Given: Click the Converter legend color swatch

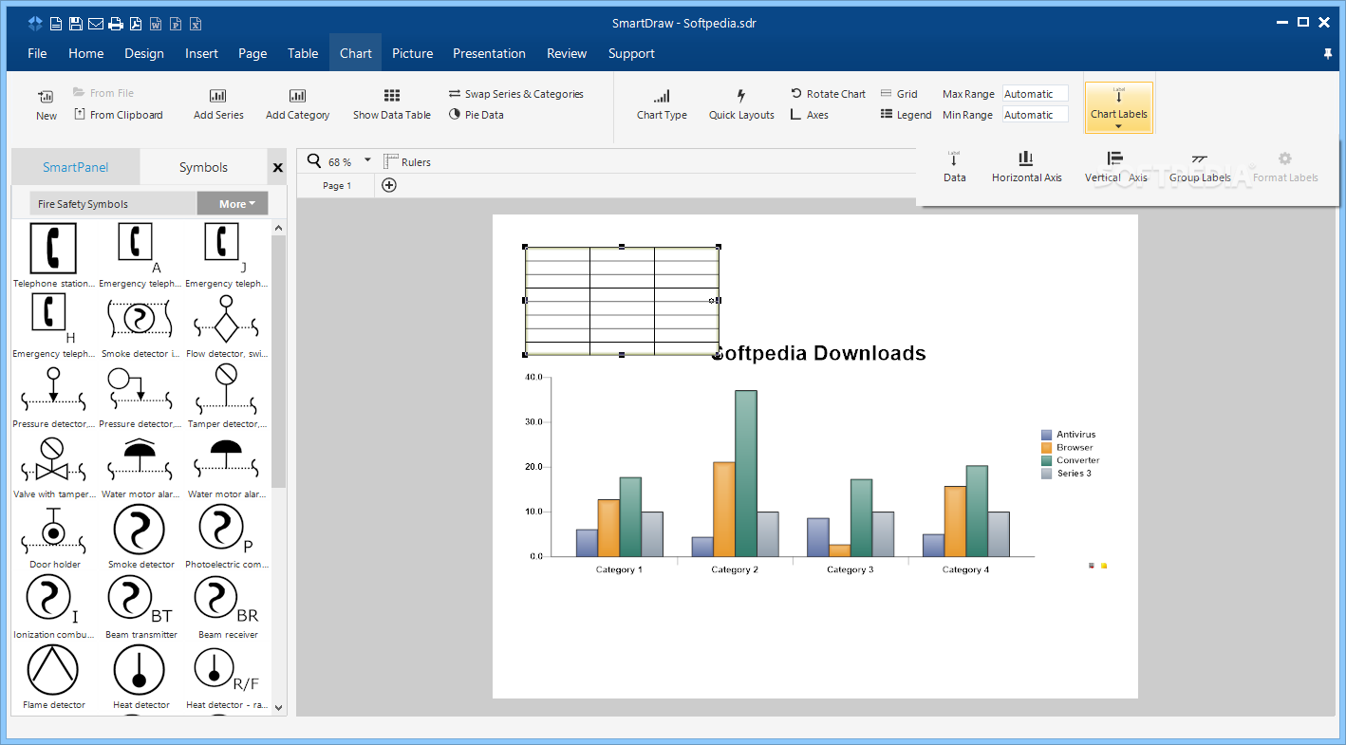Looking at the screenshot, I should (x=1046, y=460).
